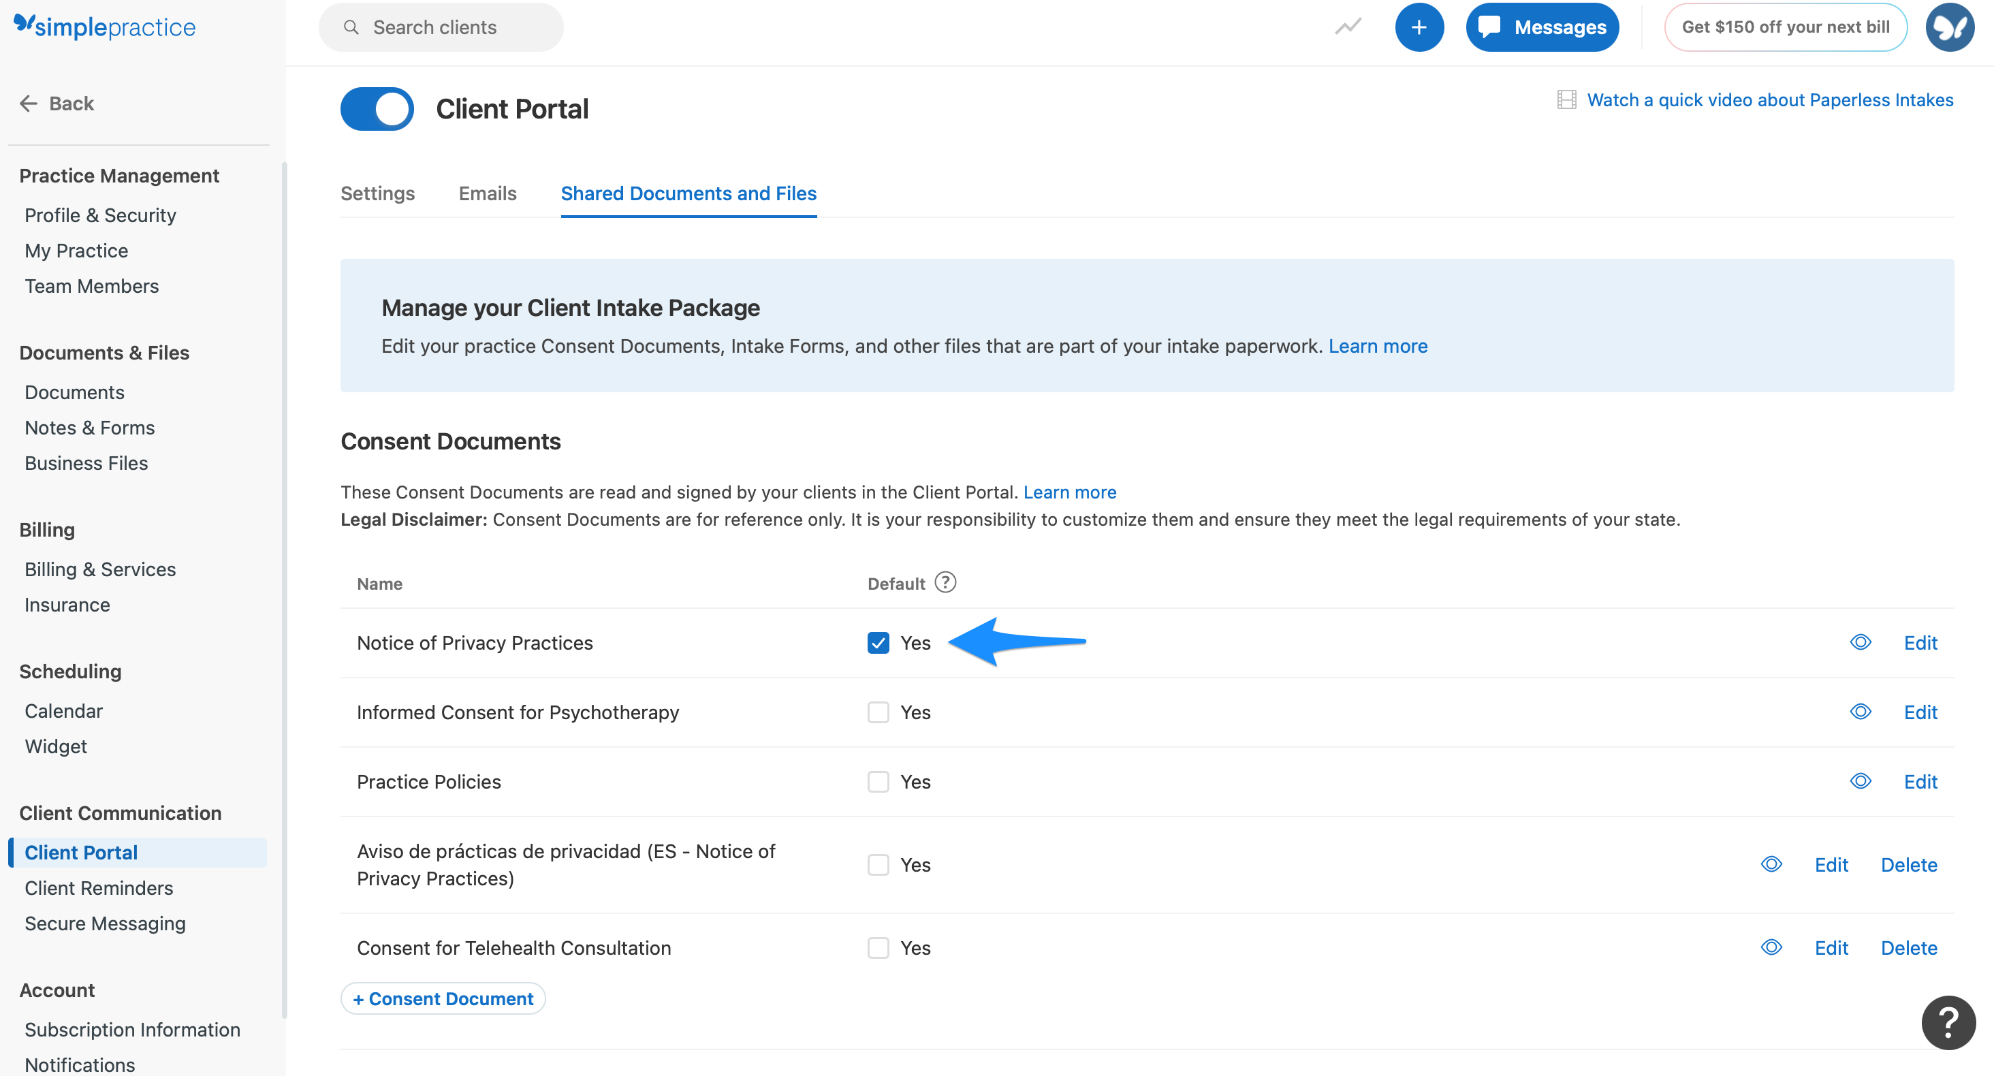Click Back to return to settings

[57, 102]
